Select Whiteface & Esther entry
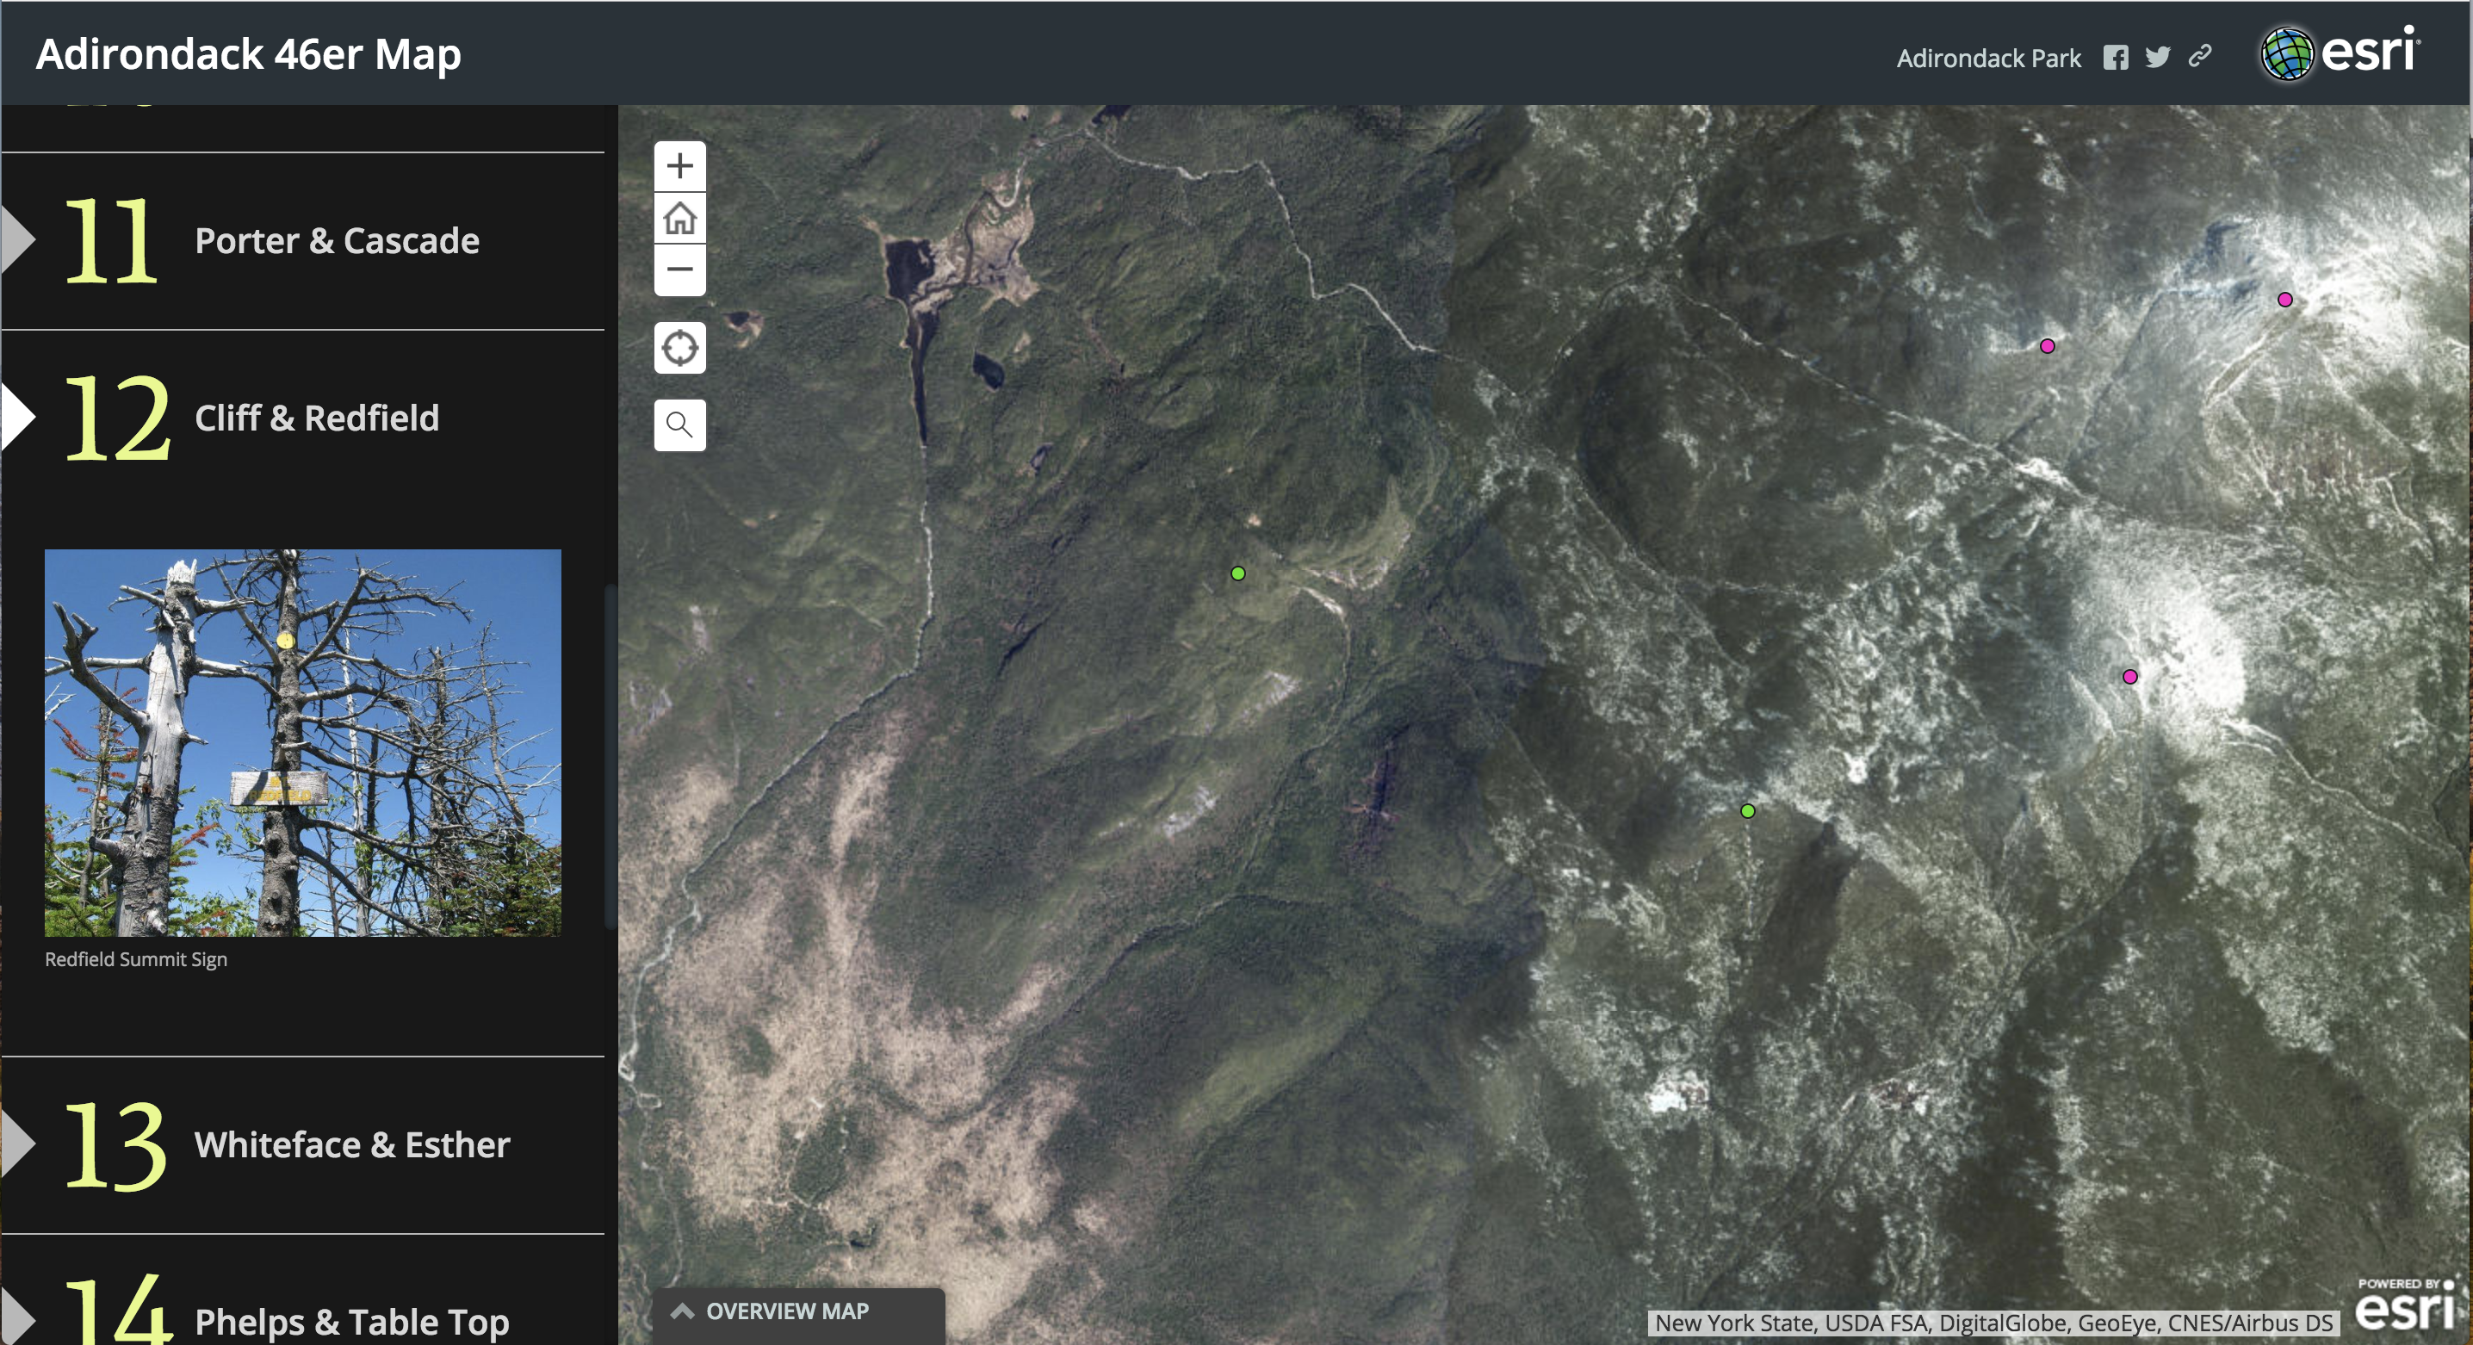Image resolution: width=2473 pixels, height=1345 pixels. [351, 1144]
